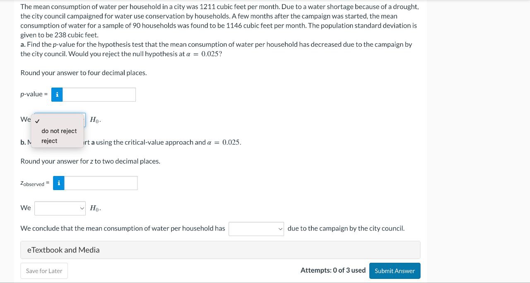Click the chevron on the conclusion dropdown
Viewport: 530px width, 283px height.
point(280,228)
